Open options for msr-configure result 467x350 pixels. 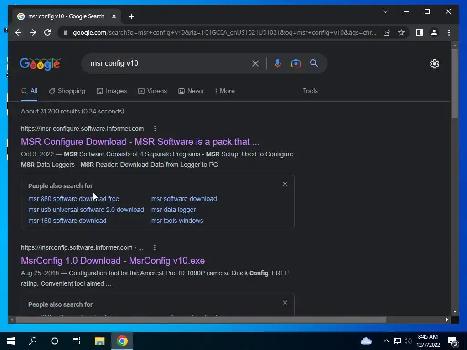click(155, 129)
